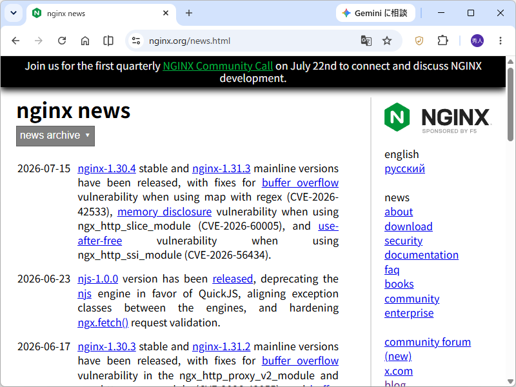
Task: Open the security sidebar link
Action: pyautogui.click(x=404, y=241)
